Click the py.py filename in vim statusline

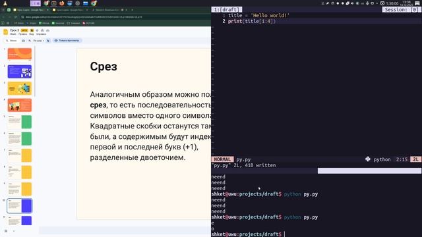(243, 159)
